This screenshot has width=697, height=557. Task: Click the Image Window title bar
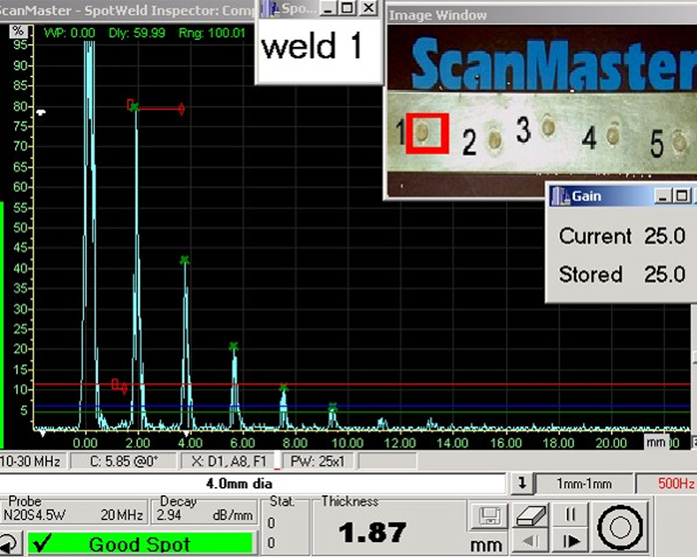(x=541, y=16)
